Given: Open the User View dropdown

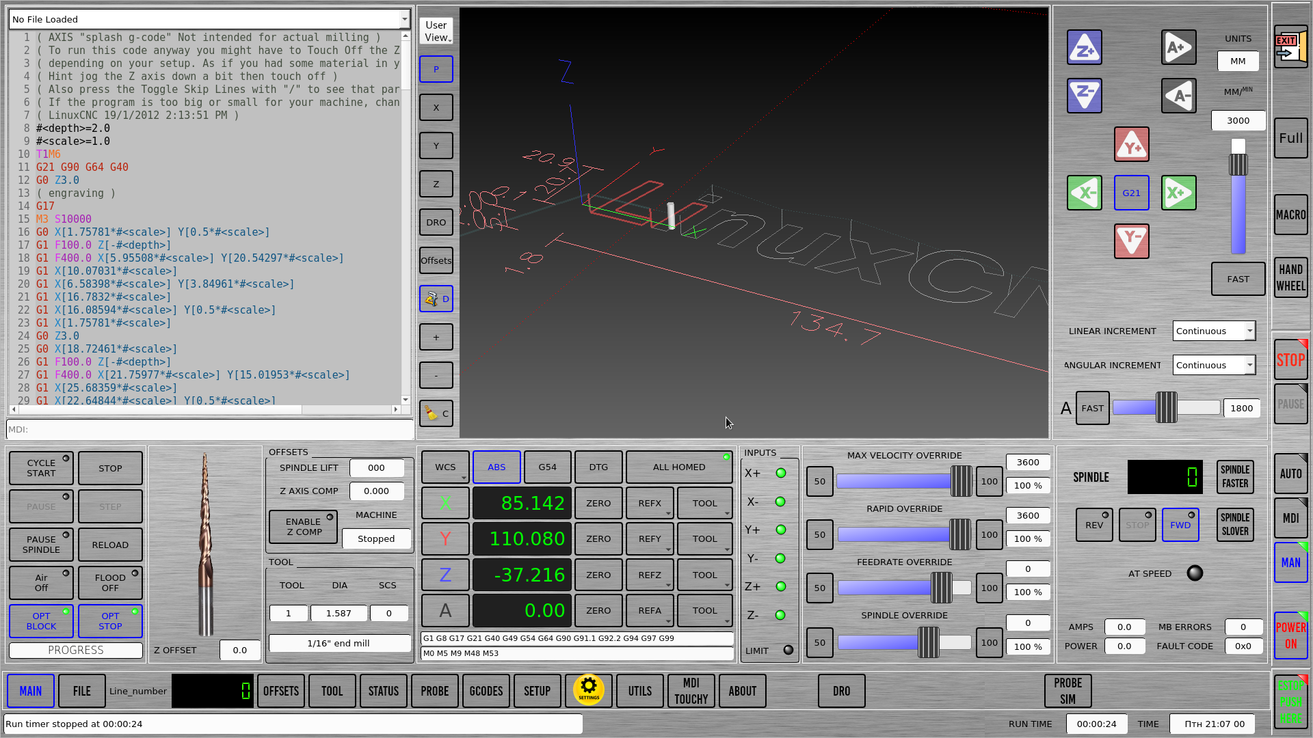Looking at the screenshot, I should (x=436, y=31).
